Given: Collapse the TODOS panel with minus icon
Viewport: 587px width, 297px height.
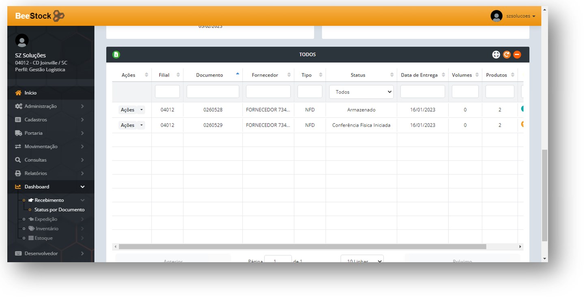Looking at the screenshot, I should click(517, 55).
